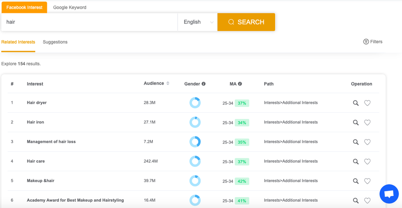Gender donut chart for Academy Award row

tap(195, 200)
